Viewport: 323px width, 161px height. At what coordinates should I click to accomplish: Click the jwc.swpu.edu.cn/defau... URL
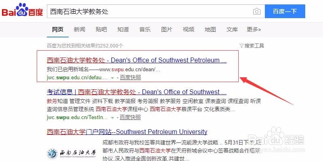(x=77, y=78)
